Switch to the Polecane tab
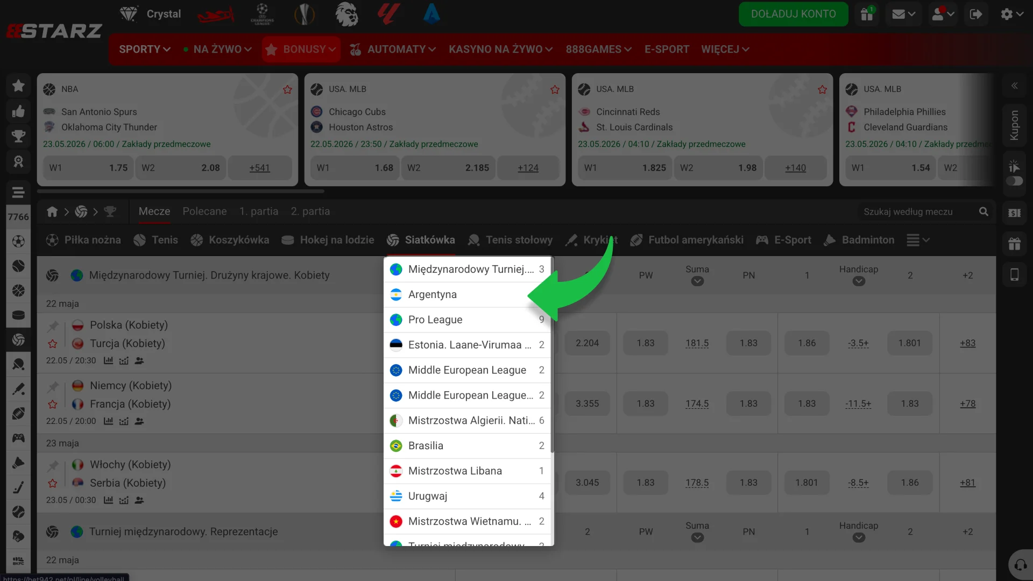This screenshot has height=581, width=1033. point(204,211)
